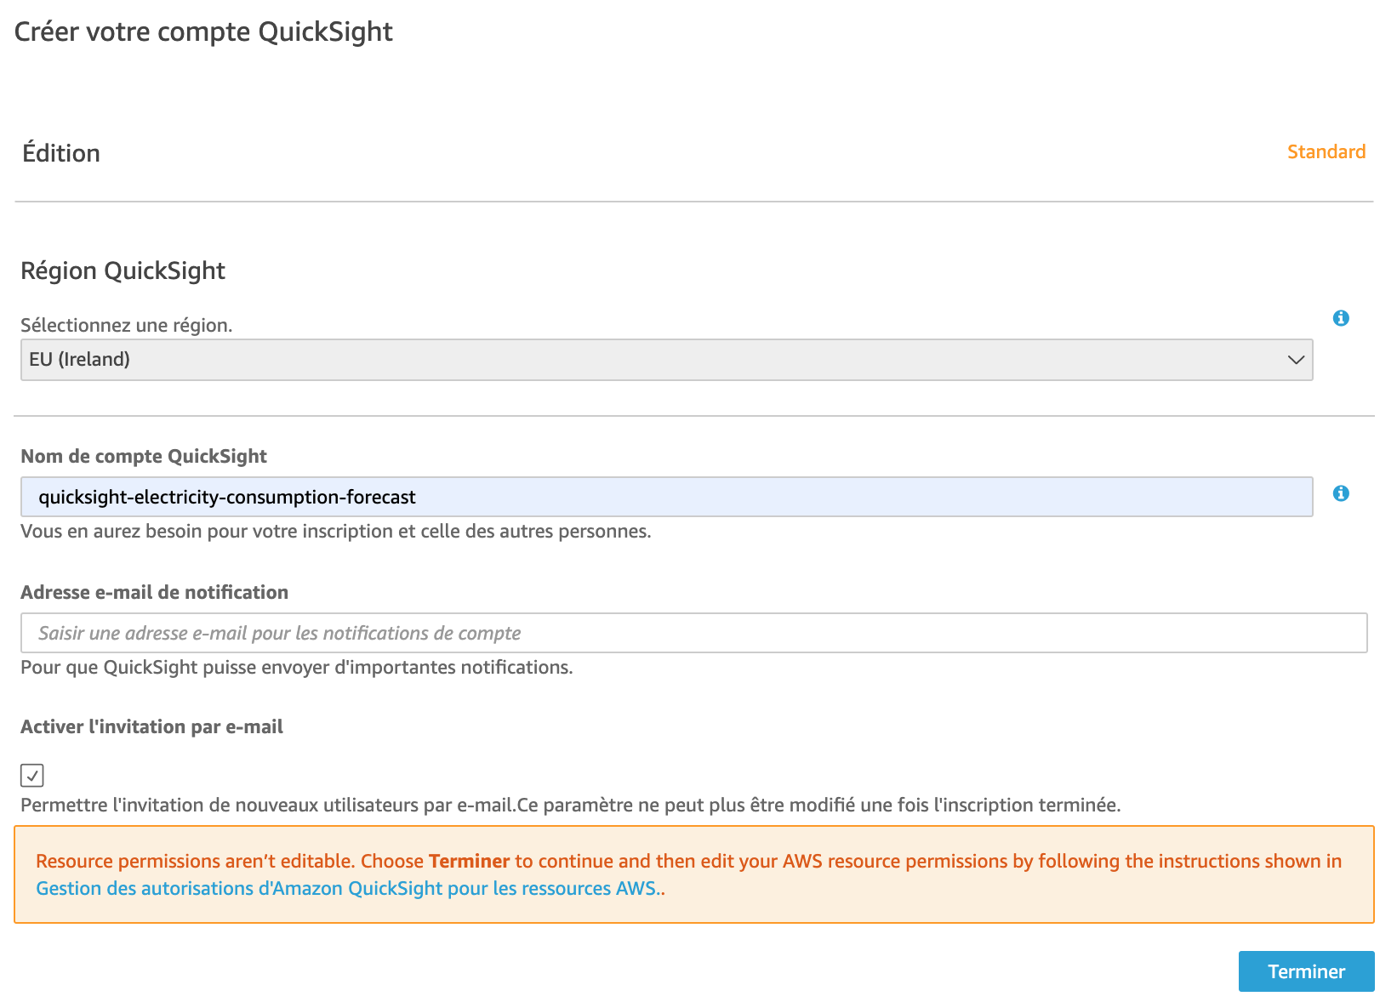The image size is (1397, 1002).
Task: Click the chevron arrow of region selector
Action: coord(1296,360)
